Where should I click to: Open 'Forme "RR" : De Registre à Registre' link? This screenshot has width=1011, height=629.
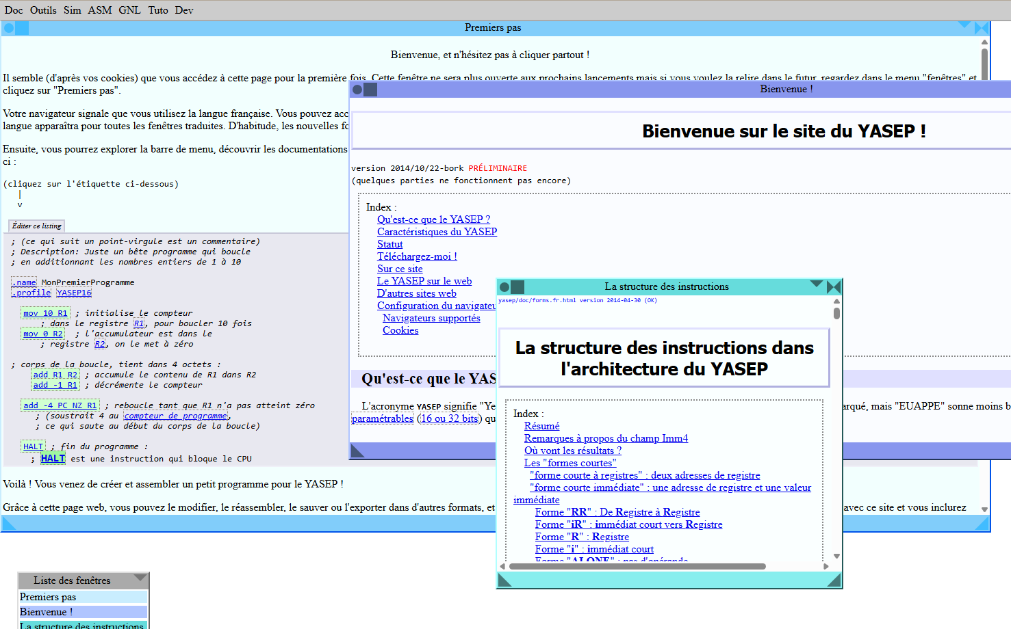click(x=617, y=512)
